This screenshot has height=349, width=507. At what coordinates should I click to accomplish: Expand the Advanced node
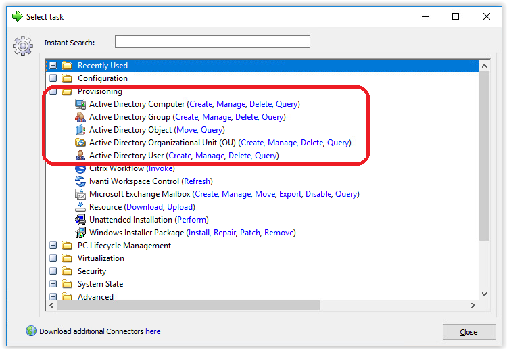[x=53, y=297]
